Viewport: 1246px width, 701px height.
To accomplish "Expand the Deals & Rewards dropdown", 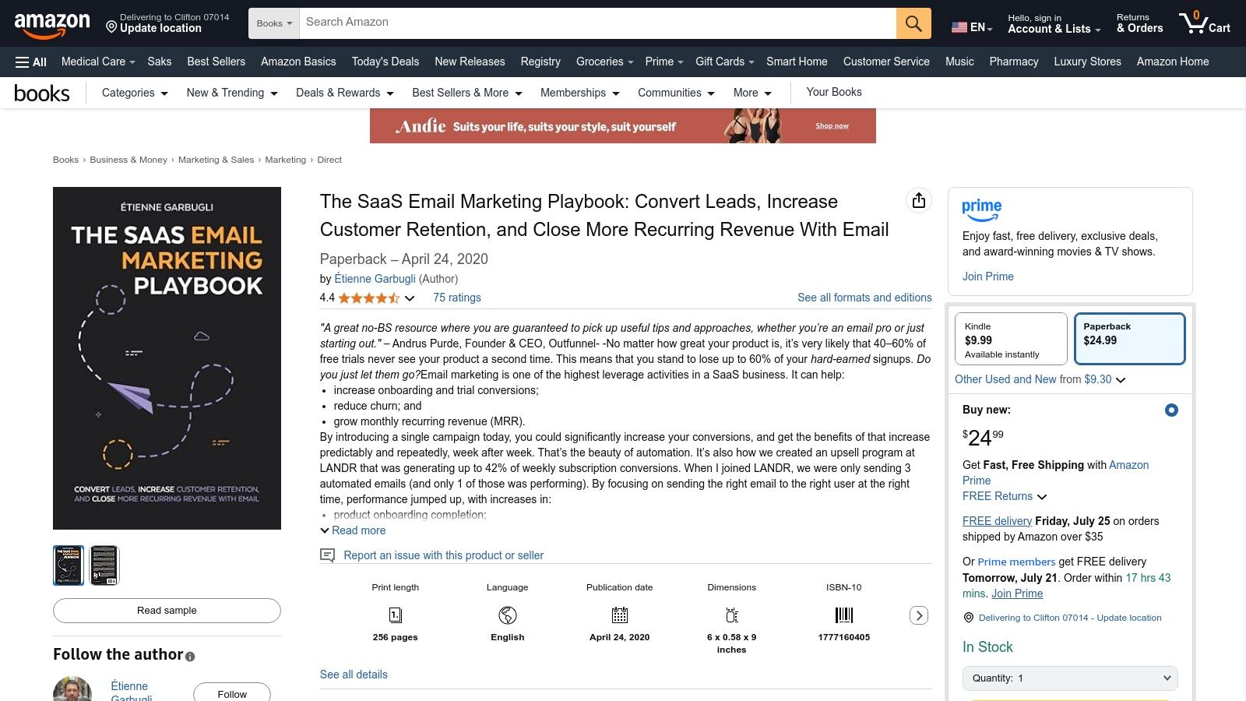I will click(345, 93).
